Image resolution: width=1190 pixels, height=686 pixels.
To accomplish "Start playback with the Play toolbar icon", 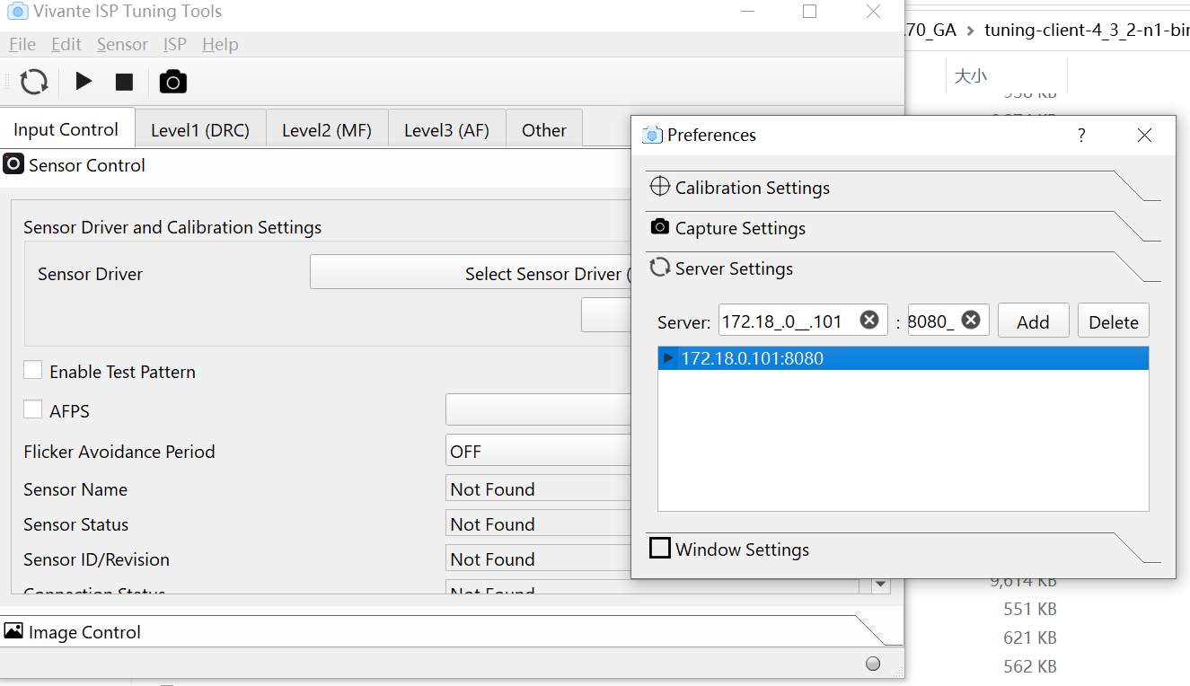I will tap(83, 81).
